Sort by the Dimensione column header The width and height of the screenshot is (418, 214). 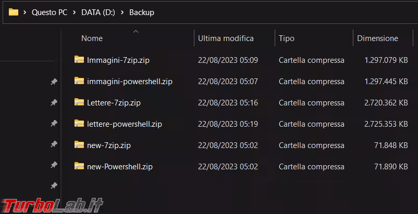click(377, 38)
